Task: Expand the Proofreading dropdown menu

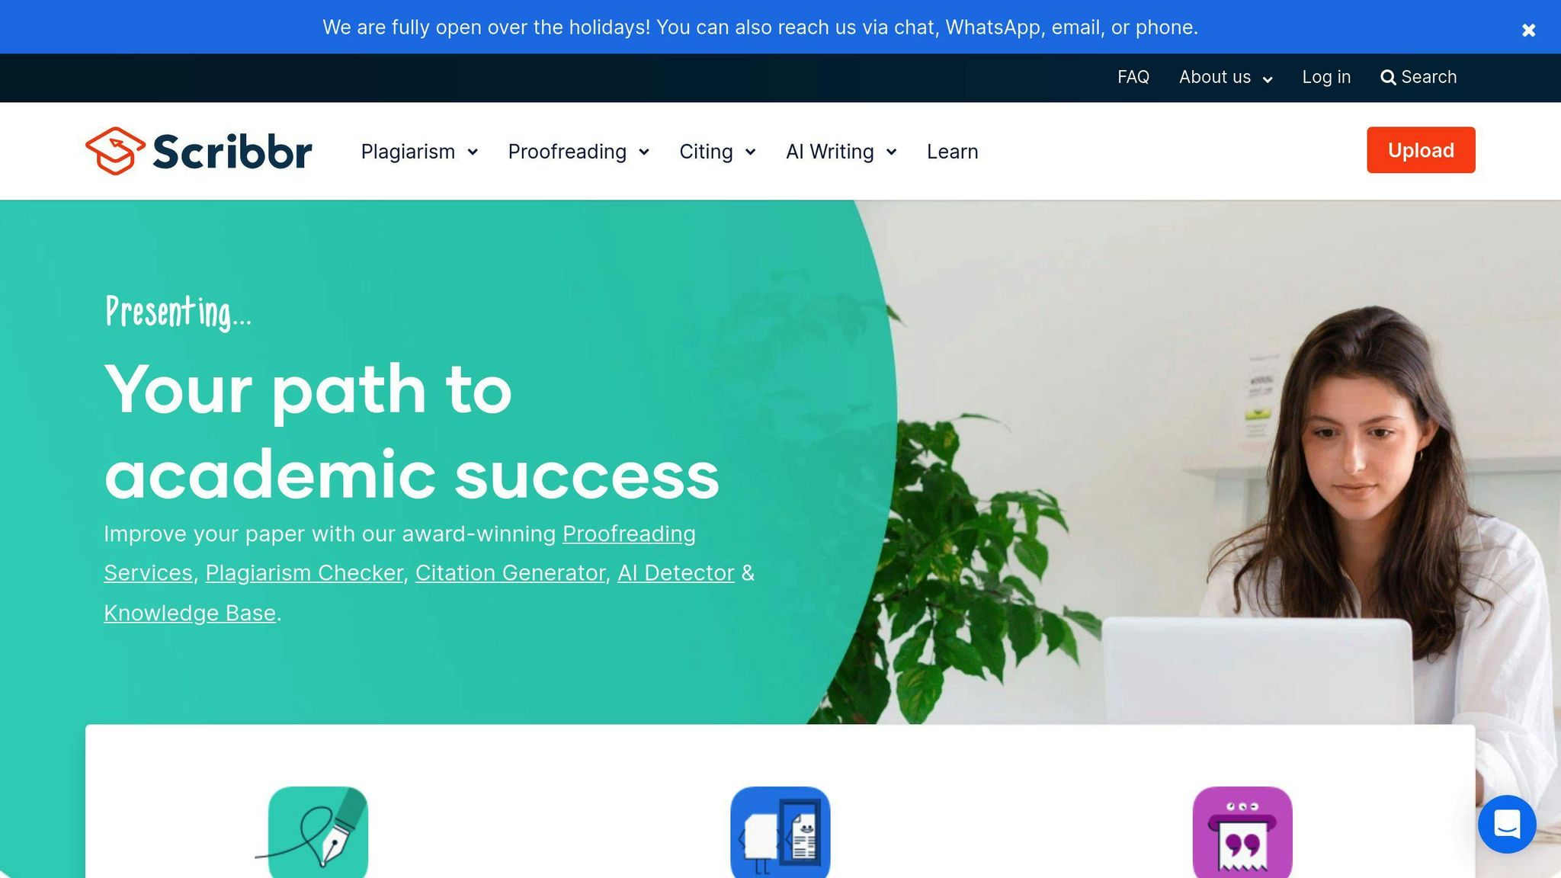Action: click(x=579, y=152)
